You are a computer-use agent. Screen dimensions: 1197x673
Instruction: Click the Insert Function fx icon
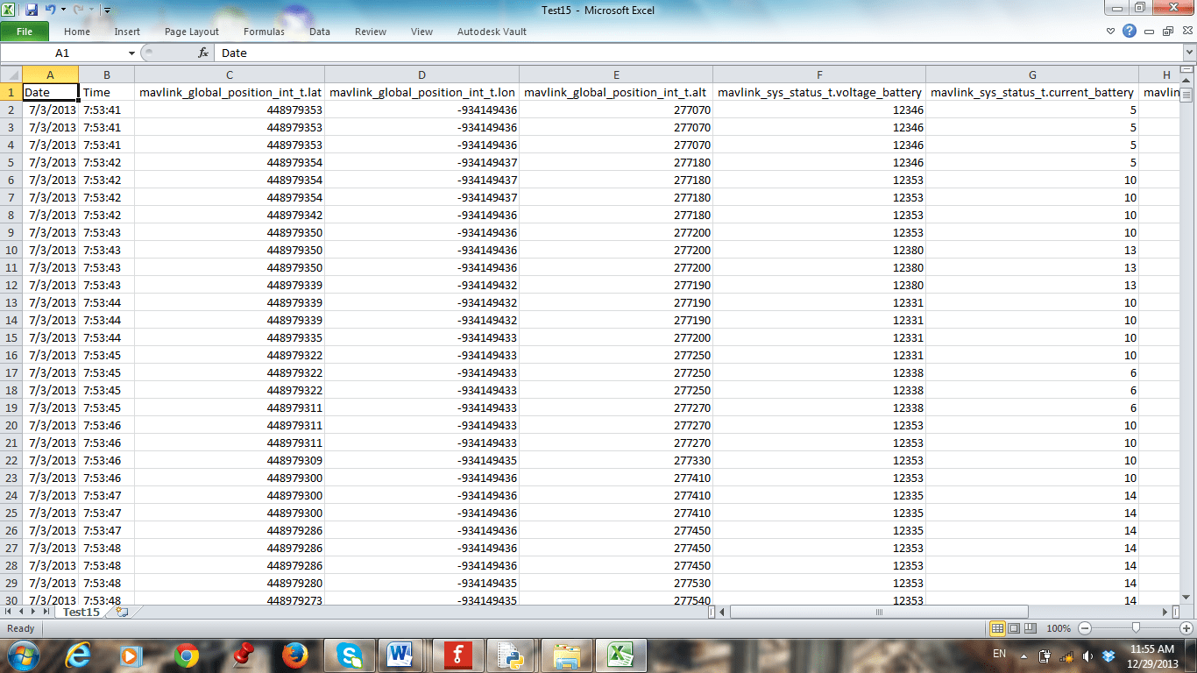(x=203, y=53)
